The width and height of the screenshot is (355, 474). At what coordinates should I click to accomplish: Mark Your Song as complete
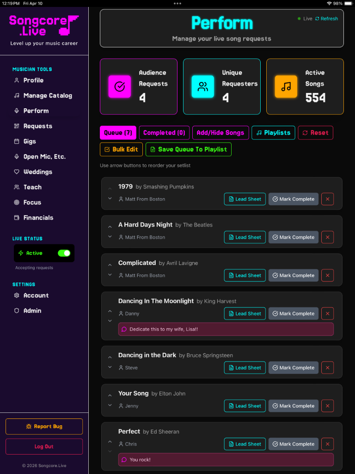(x=294, y=405)
